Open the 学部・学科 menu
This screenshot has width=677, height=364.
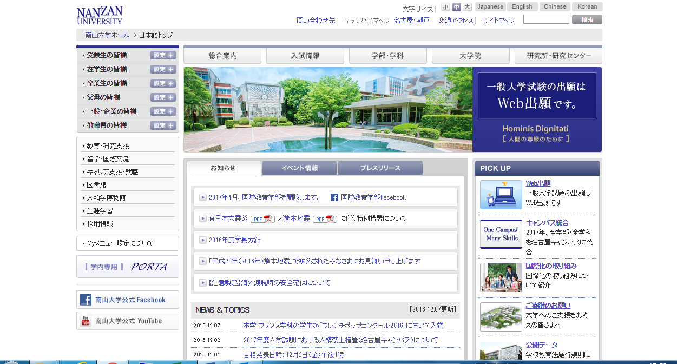click(388, 56)
